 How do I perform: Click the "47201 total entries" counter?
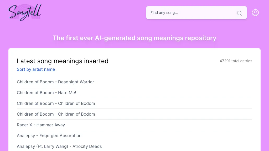point(236,61)
